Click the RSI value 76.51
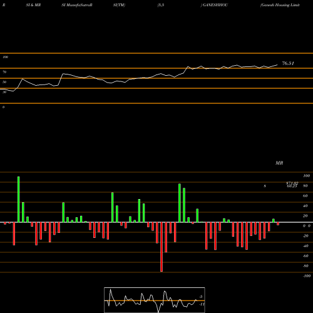 pyautogui.click(x=288, y=63)
